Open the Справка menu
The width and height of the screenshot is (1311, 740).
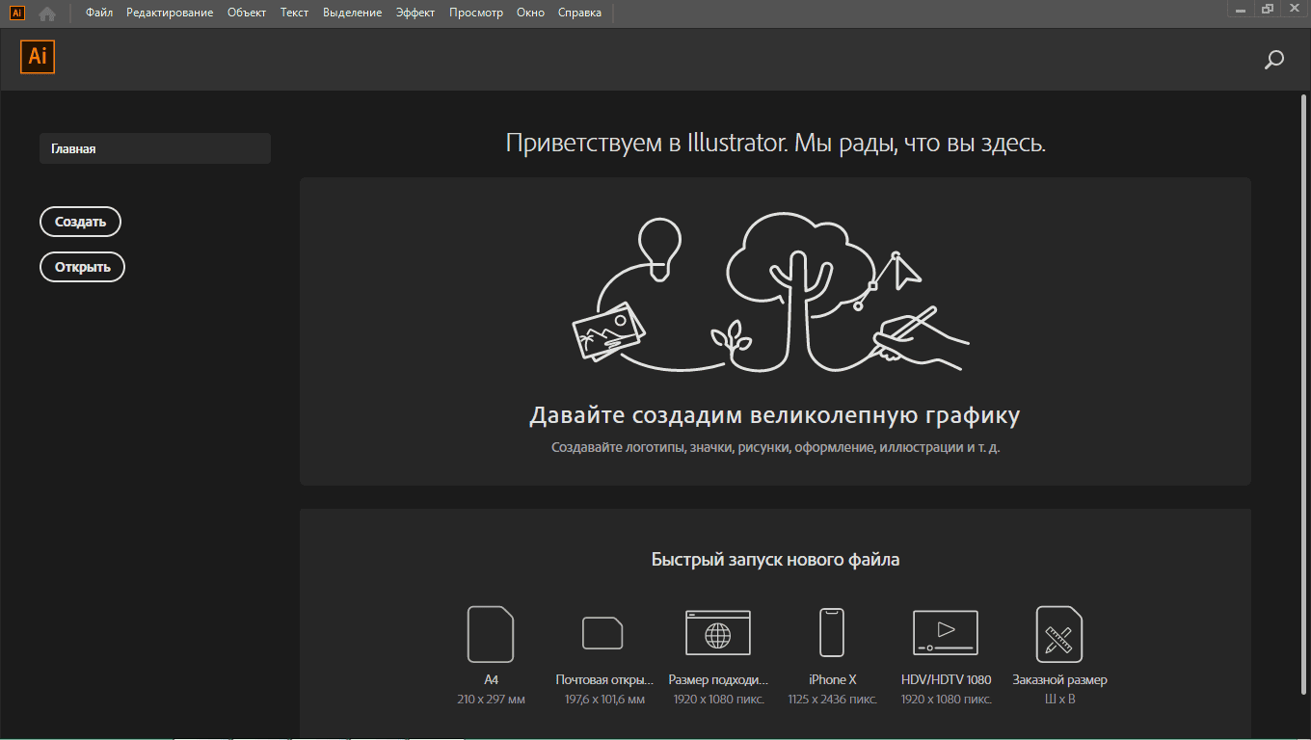(579, 13)
